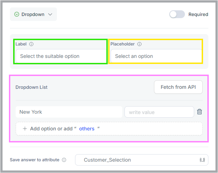The image size is (218, 173).
Task: Edit the Label field text
Action: [61, 56]
